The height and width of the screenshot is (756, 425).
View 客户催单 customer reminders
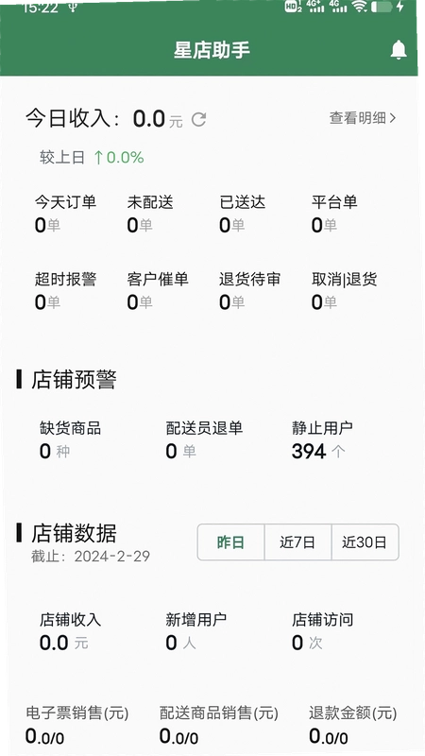(x=158, y=290)
